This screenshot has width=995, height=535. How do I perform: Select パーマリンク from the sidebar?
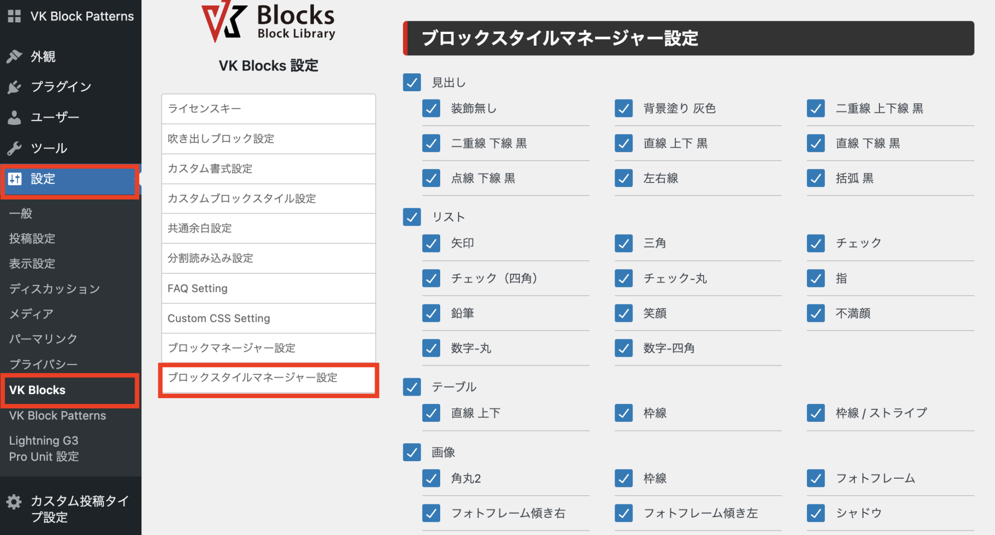pyautogui.click(x=43, y=338)
